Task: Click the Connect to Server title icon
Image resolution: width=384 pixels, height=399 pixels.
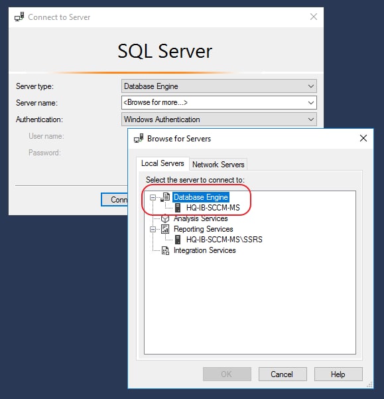Action: point(19,17)
